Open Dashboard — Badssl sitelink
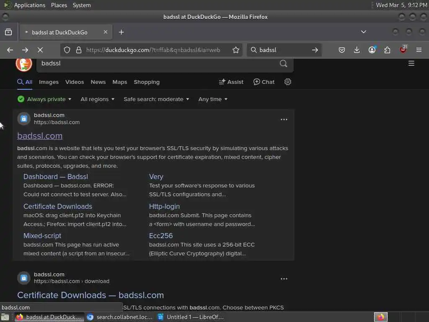 [x=56, y=177]
